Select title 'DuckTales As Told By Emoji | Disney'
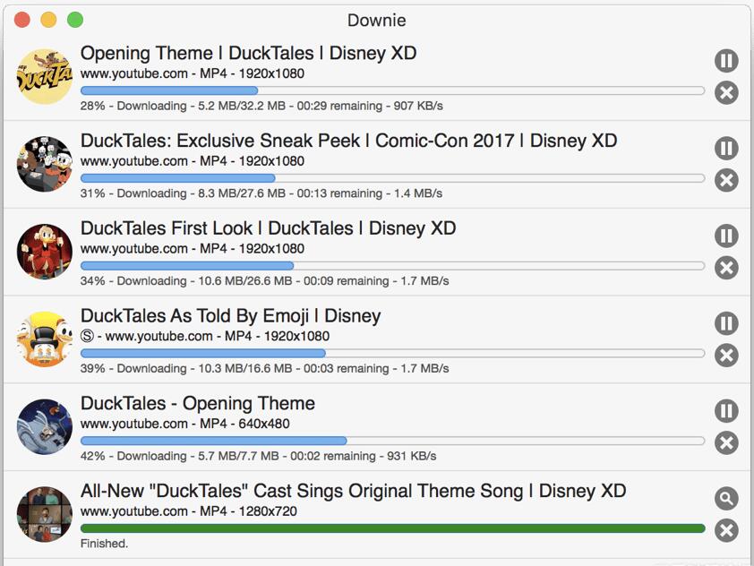Screen dimensions: 754x566 [x=231, y=315]
